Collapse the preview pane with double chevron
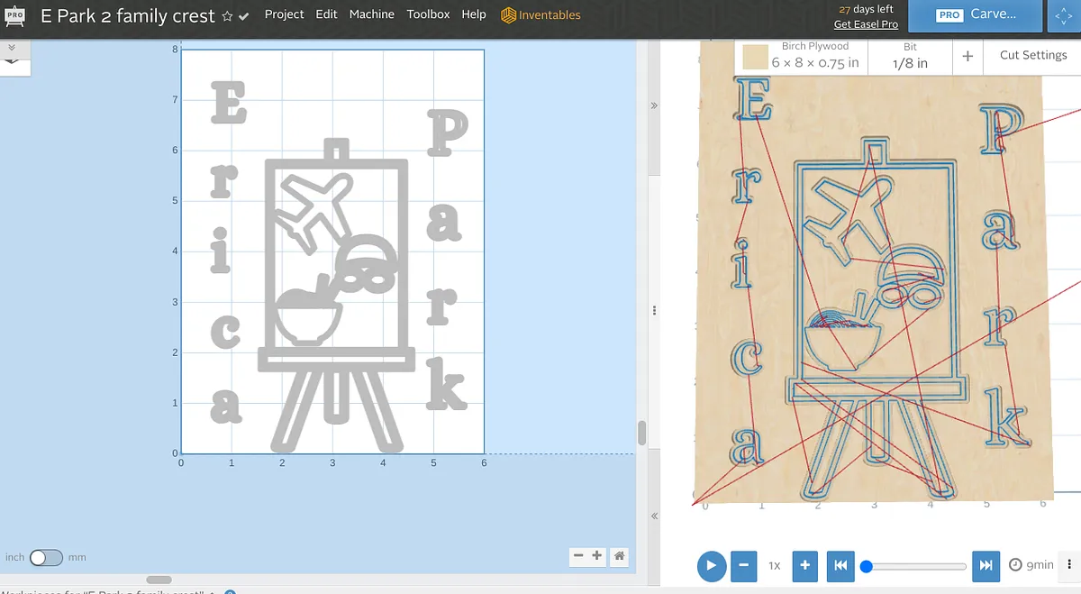Screen dimensions: 1081x594 tap(654, 106)
